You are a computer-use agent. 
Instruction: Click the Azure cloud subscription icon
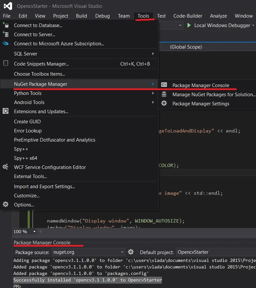(6, 43)
